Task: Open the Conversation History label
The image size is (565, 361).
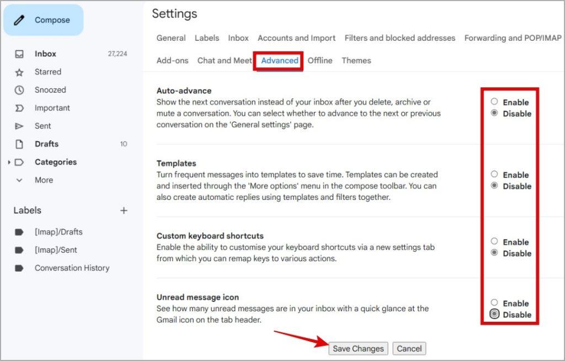Action: coord(72,268)
